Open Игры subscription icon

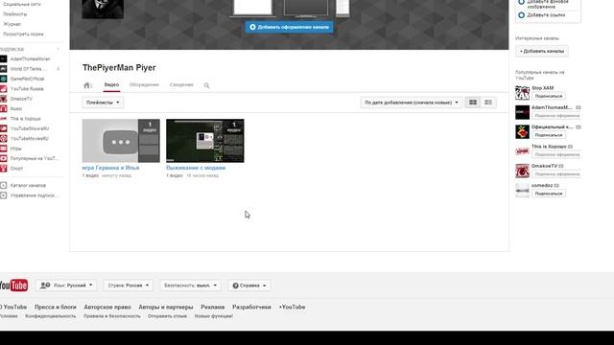point(4,149)
